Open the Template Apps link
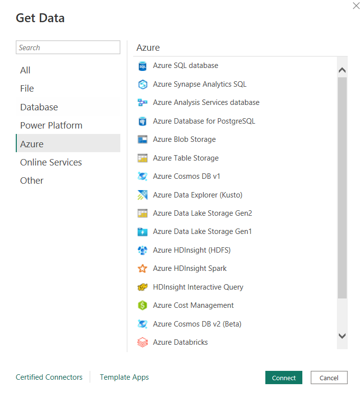Viewport: 363px width, 394px height. pyautogui.click(x=124, y=377)
